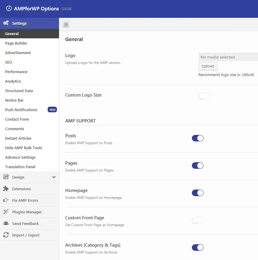Click the Plugins Manager magic wand icon
This screenshot has width=258, height=260.
[6, 212]
